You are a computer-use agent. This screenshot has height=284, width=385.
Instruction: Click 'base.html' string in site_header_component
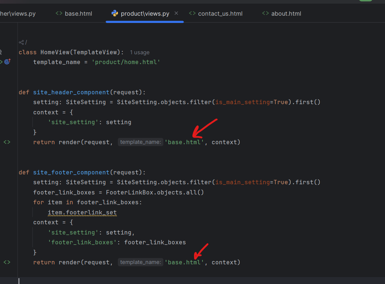184,142
